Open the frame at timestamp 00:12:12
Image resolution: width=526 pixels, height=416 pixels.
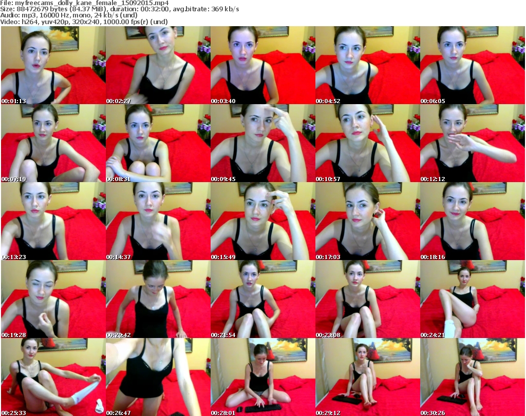click(x=473, y=143)
